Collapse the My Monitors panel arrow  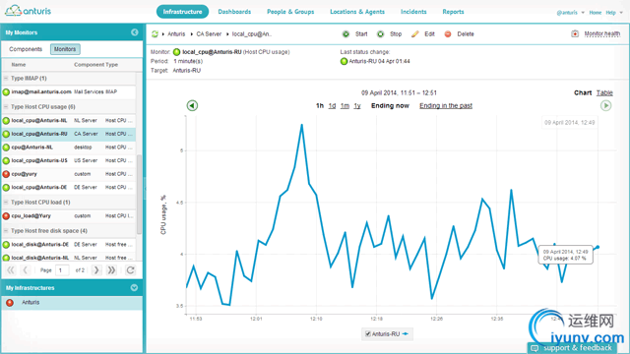[x=135, y=32]
